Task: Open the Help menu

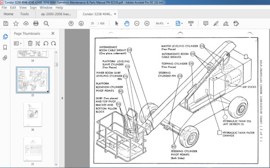Action: 59,8
